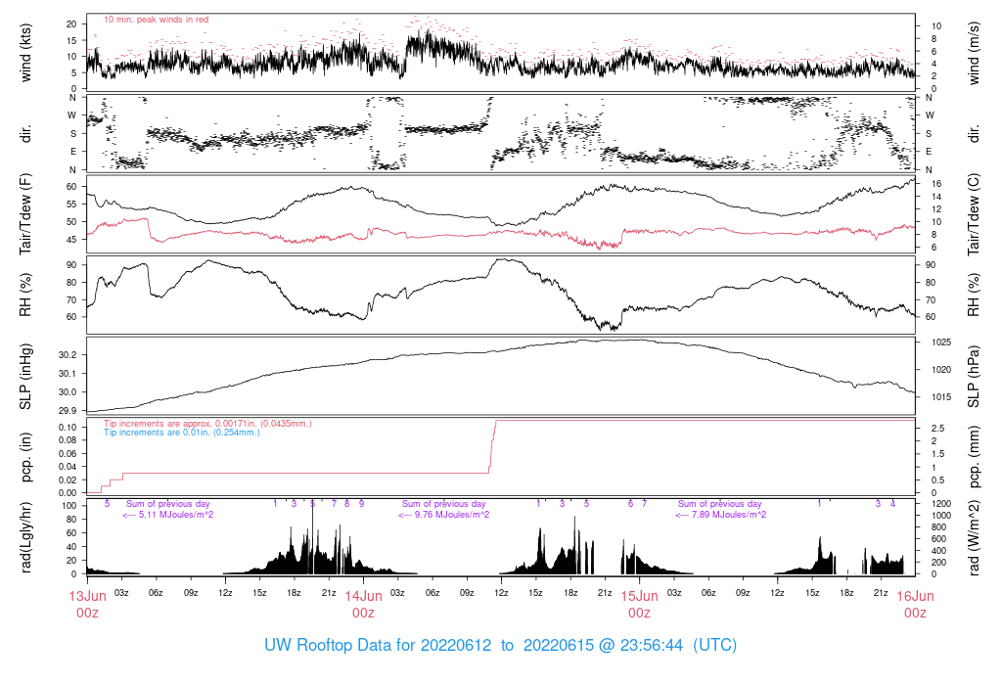Click the '29.9' value on SLP inHg axis
The width and height of the screenshot is (1002, 685).
point(68,410)
